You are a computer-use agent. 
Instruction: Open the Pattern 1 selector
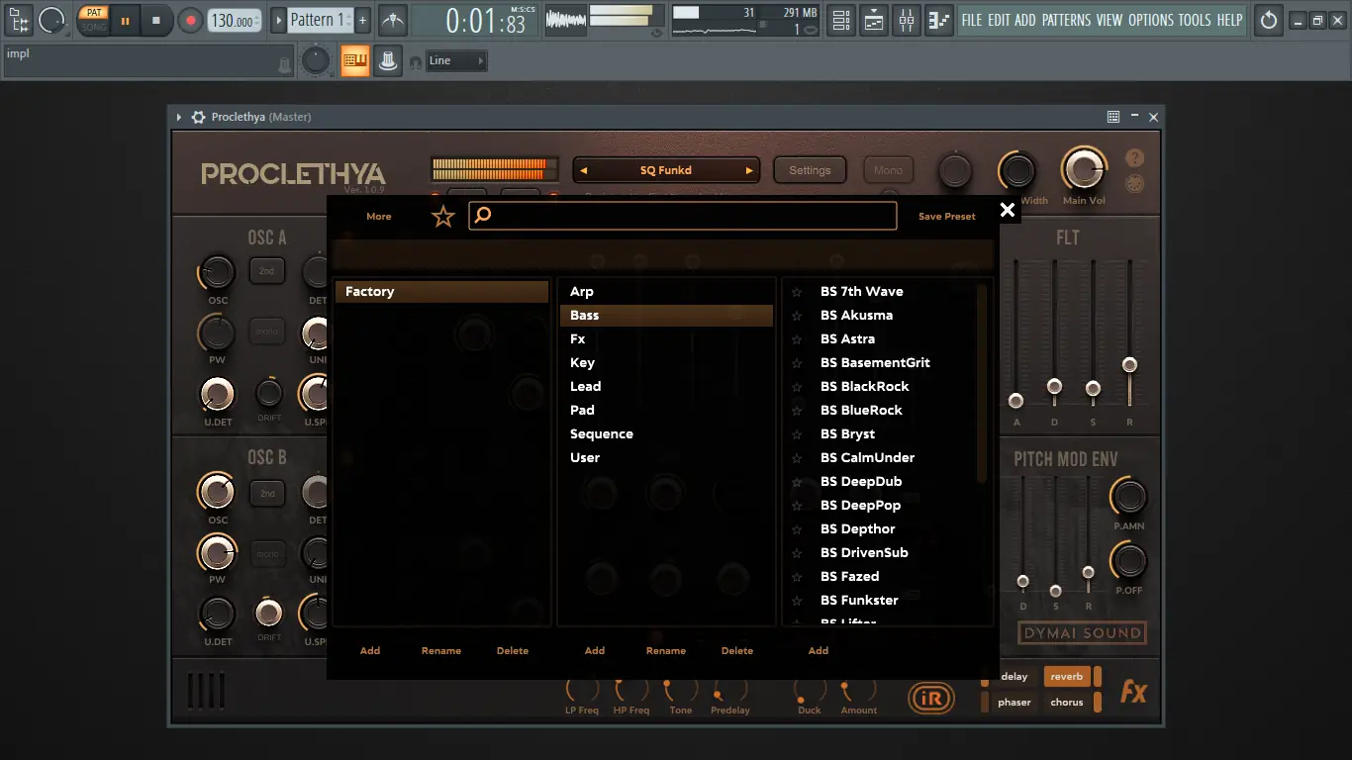tap(318, 20)
